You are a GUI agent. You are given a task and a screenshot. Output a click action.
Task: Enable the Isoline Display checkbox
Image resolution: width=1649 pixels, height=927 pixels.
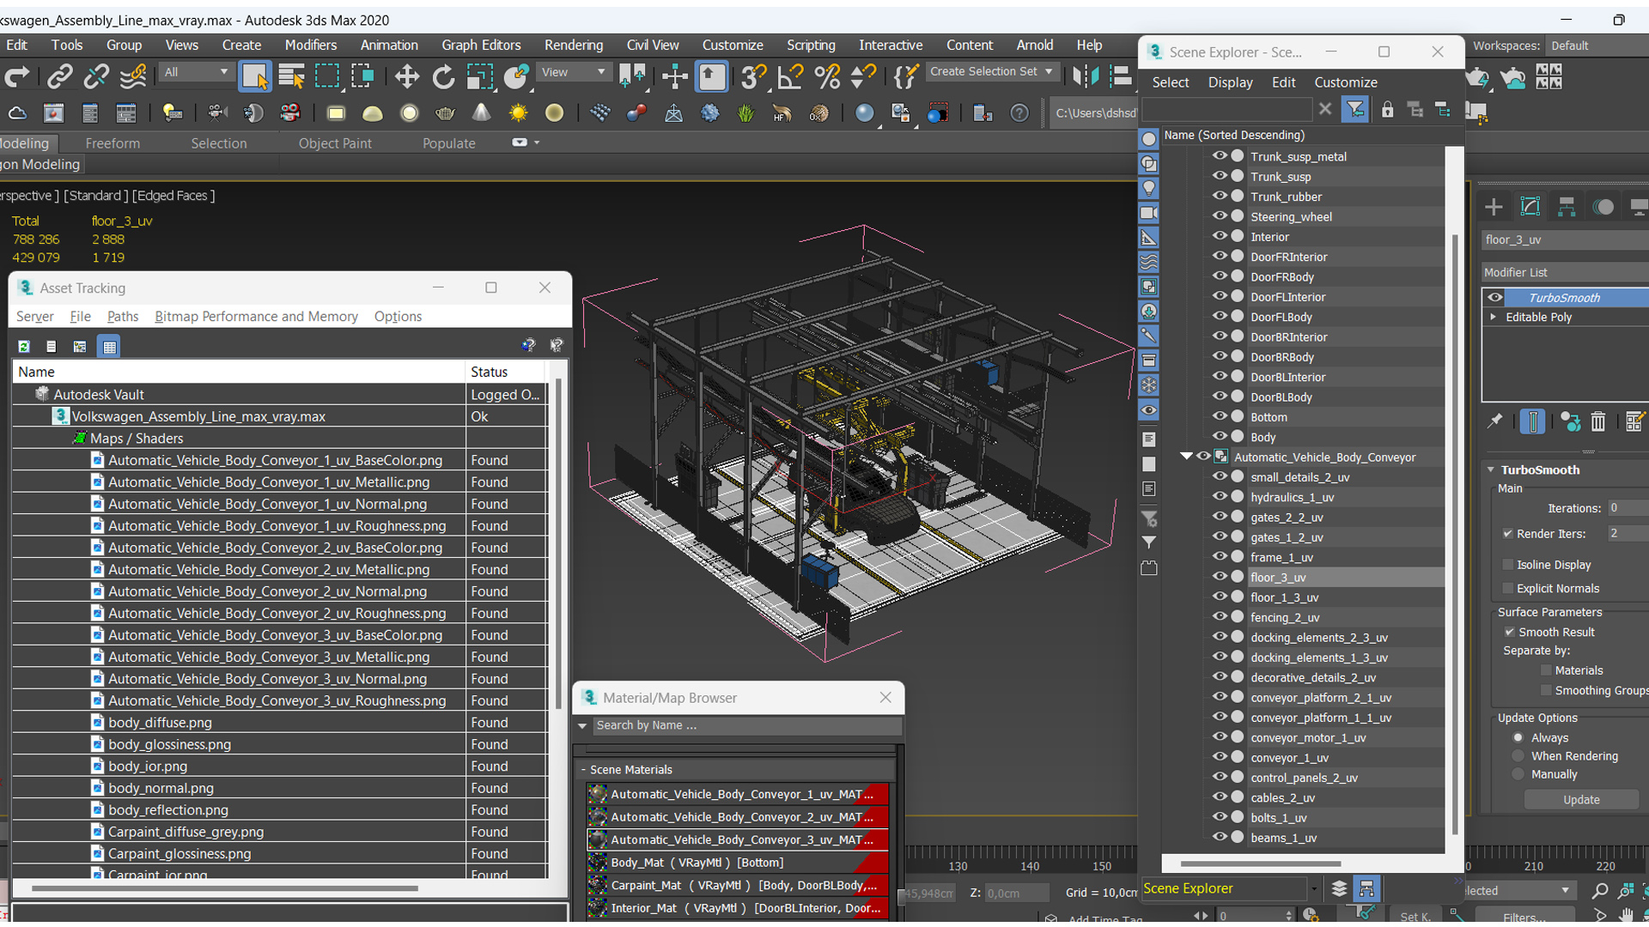coord(1507,565)
